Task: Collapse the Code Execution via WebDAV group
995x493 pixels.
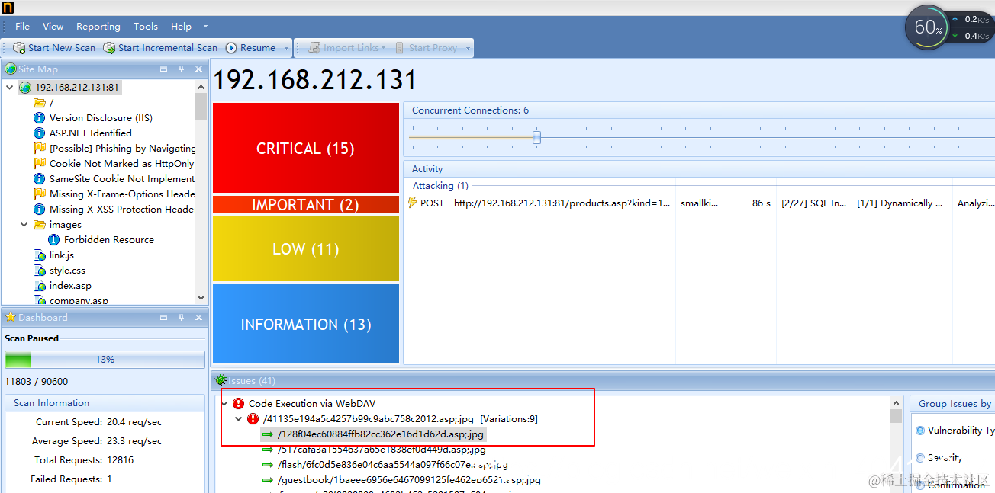Action: coord(224,404)
